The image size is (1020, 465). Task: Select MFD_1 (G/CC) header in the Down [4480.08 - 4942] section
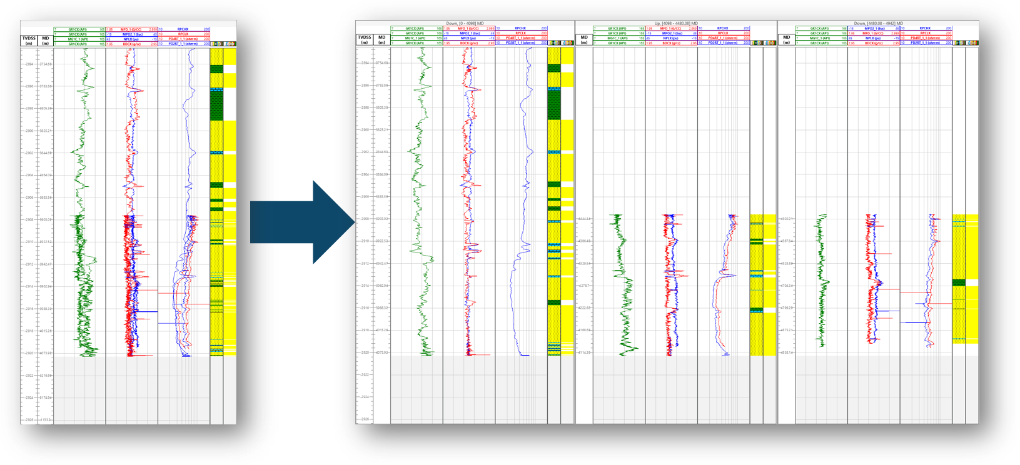(x=874, y=33)
